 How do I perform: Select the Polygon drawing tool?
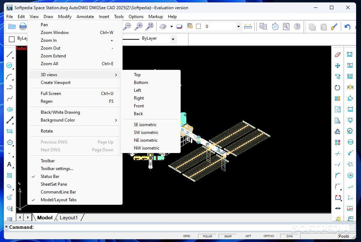[10, 142]
